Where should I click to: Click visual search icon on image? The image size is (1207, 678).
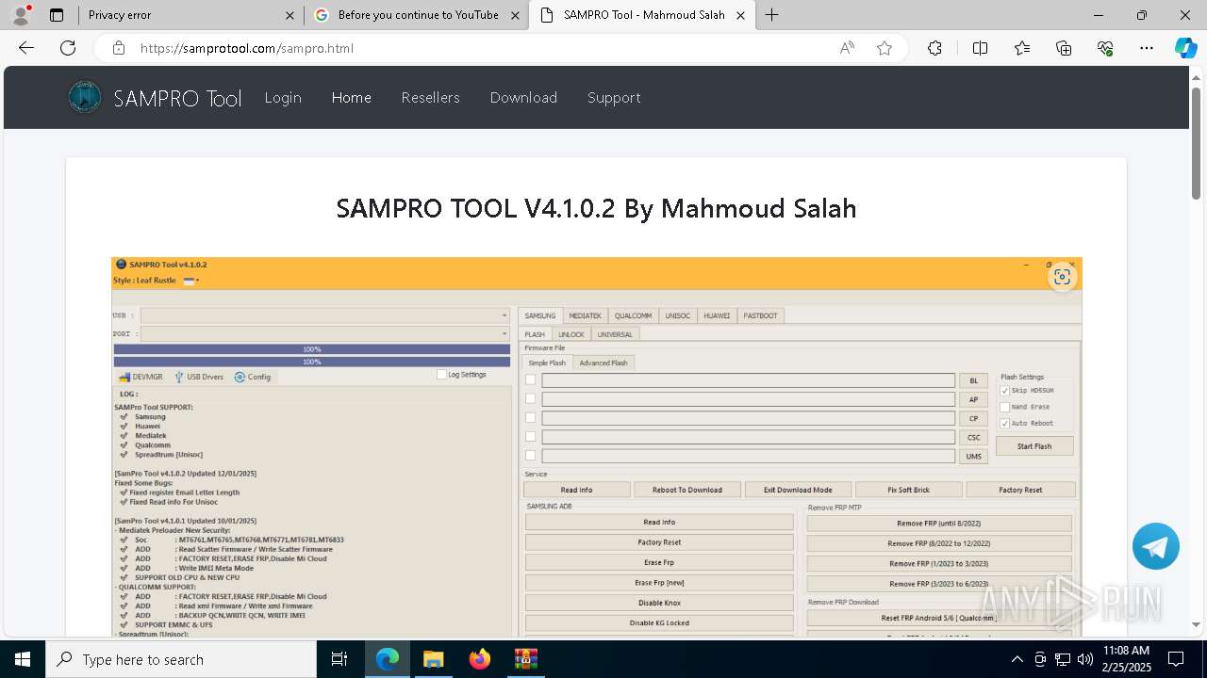point(1063,276)
